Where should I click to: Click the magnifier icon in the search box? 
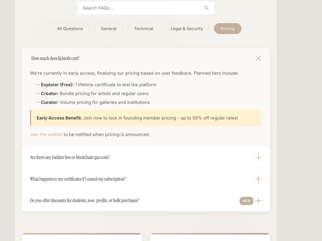(x=206, y=8)
